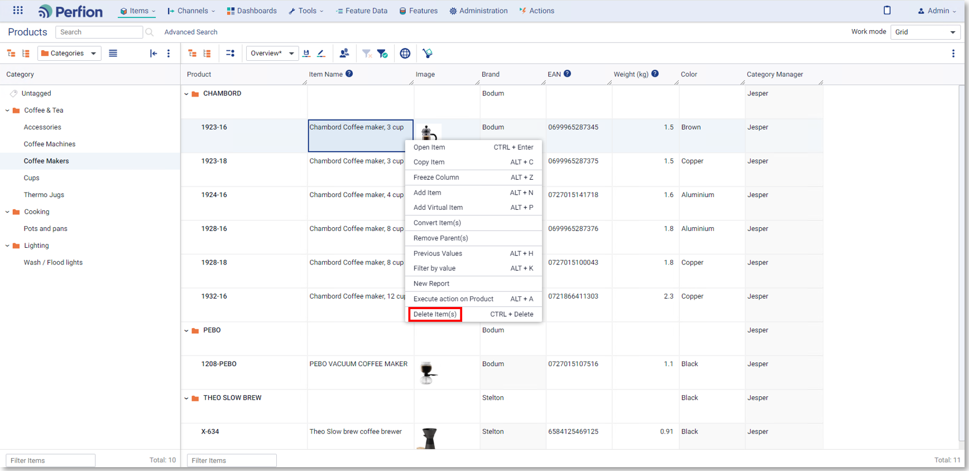
Task: Collapse all products in the grid toolbar
Action: click(193, 54)
